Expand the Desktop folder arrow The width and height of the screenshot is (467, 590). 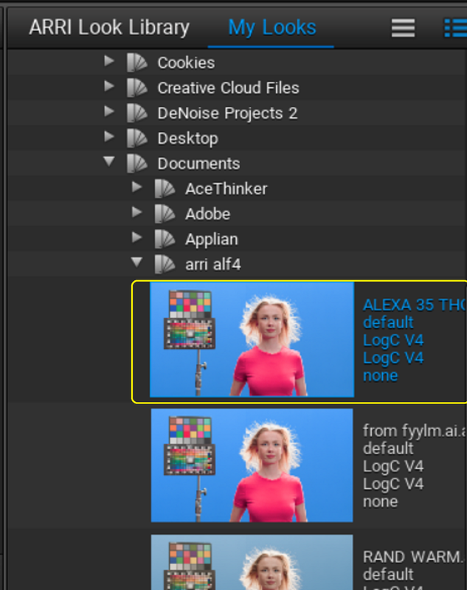click(x=109, y=136)
